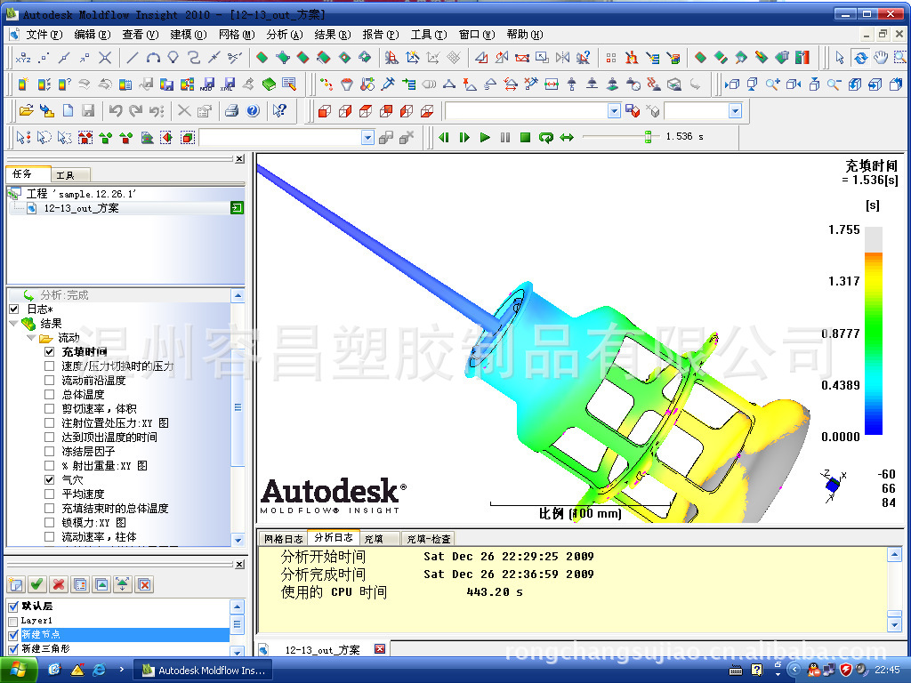
Task: Click the results list up scroll arrow
Action: click(238, 295)
